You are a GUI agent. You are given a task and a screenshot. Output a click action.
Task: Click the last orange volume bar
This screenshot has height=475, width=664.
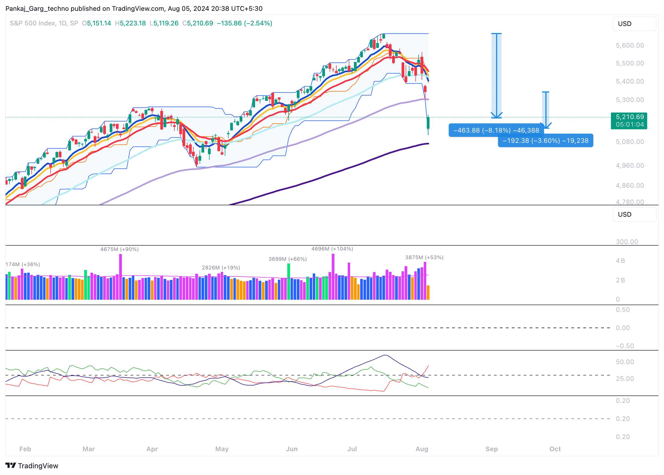[428, 292]
